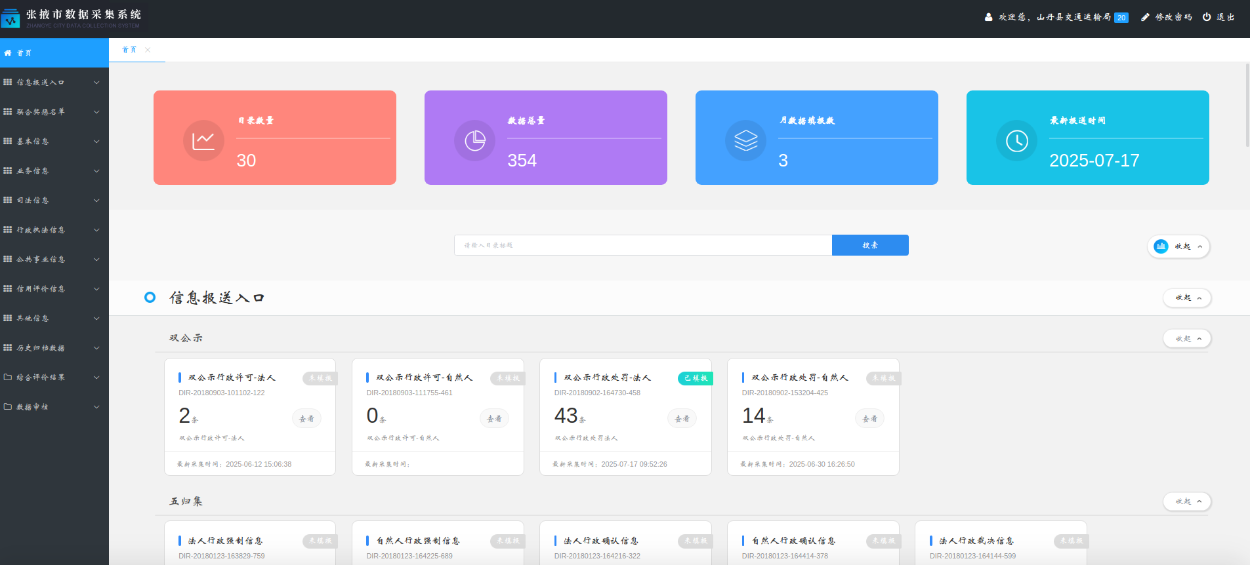
Task: Click 查看 on the 双公示行政处罚-法人 card
Action: click(682, 419)
